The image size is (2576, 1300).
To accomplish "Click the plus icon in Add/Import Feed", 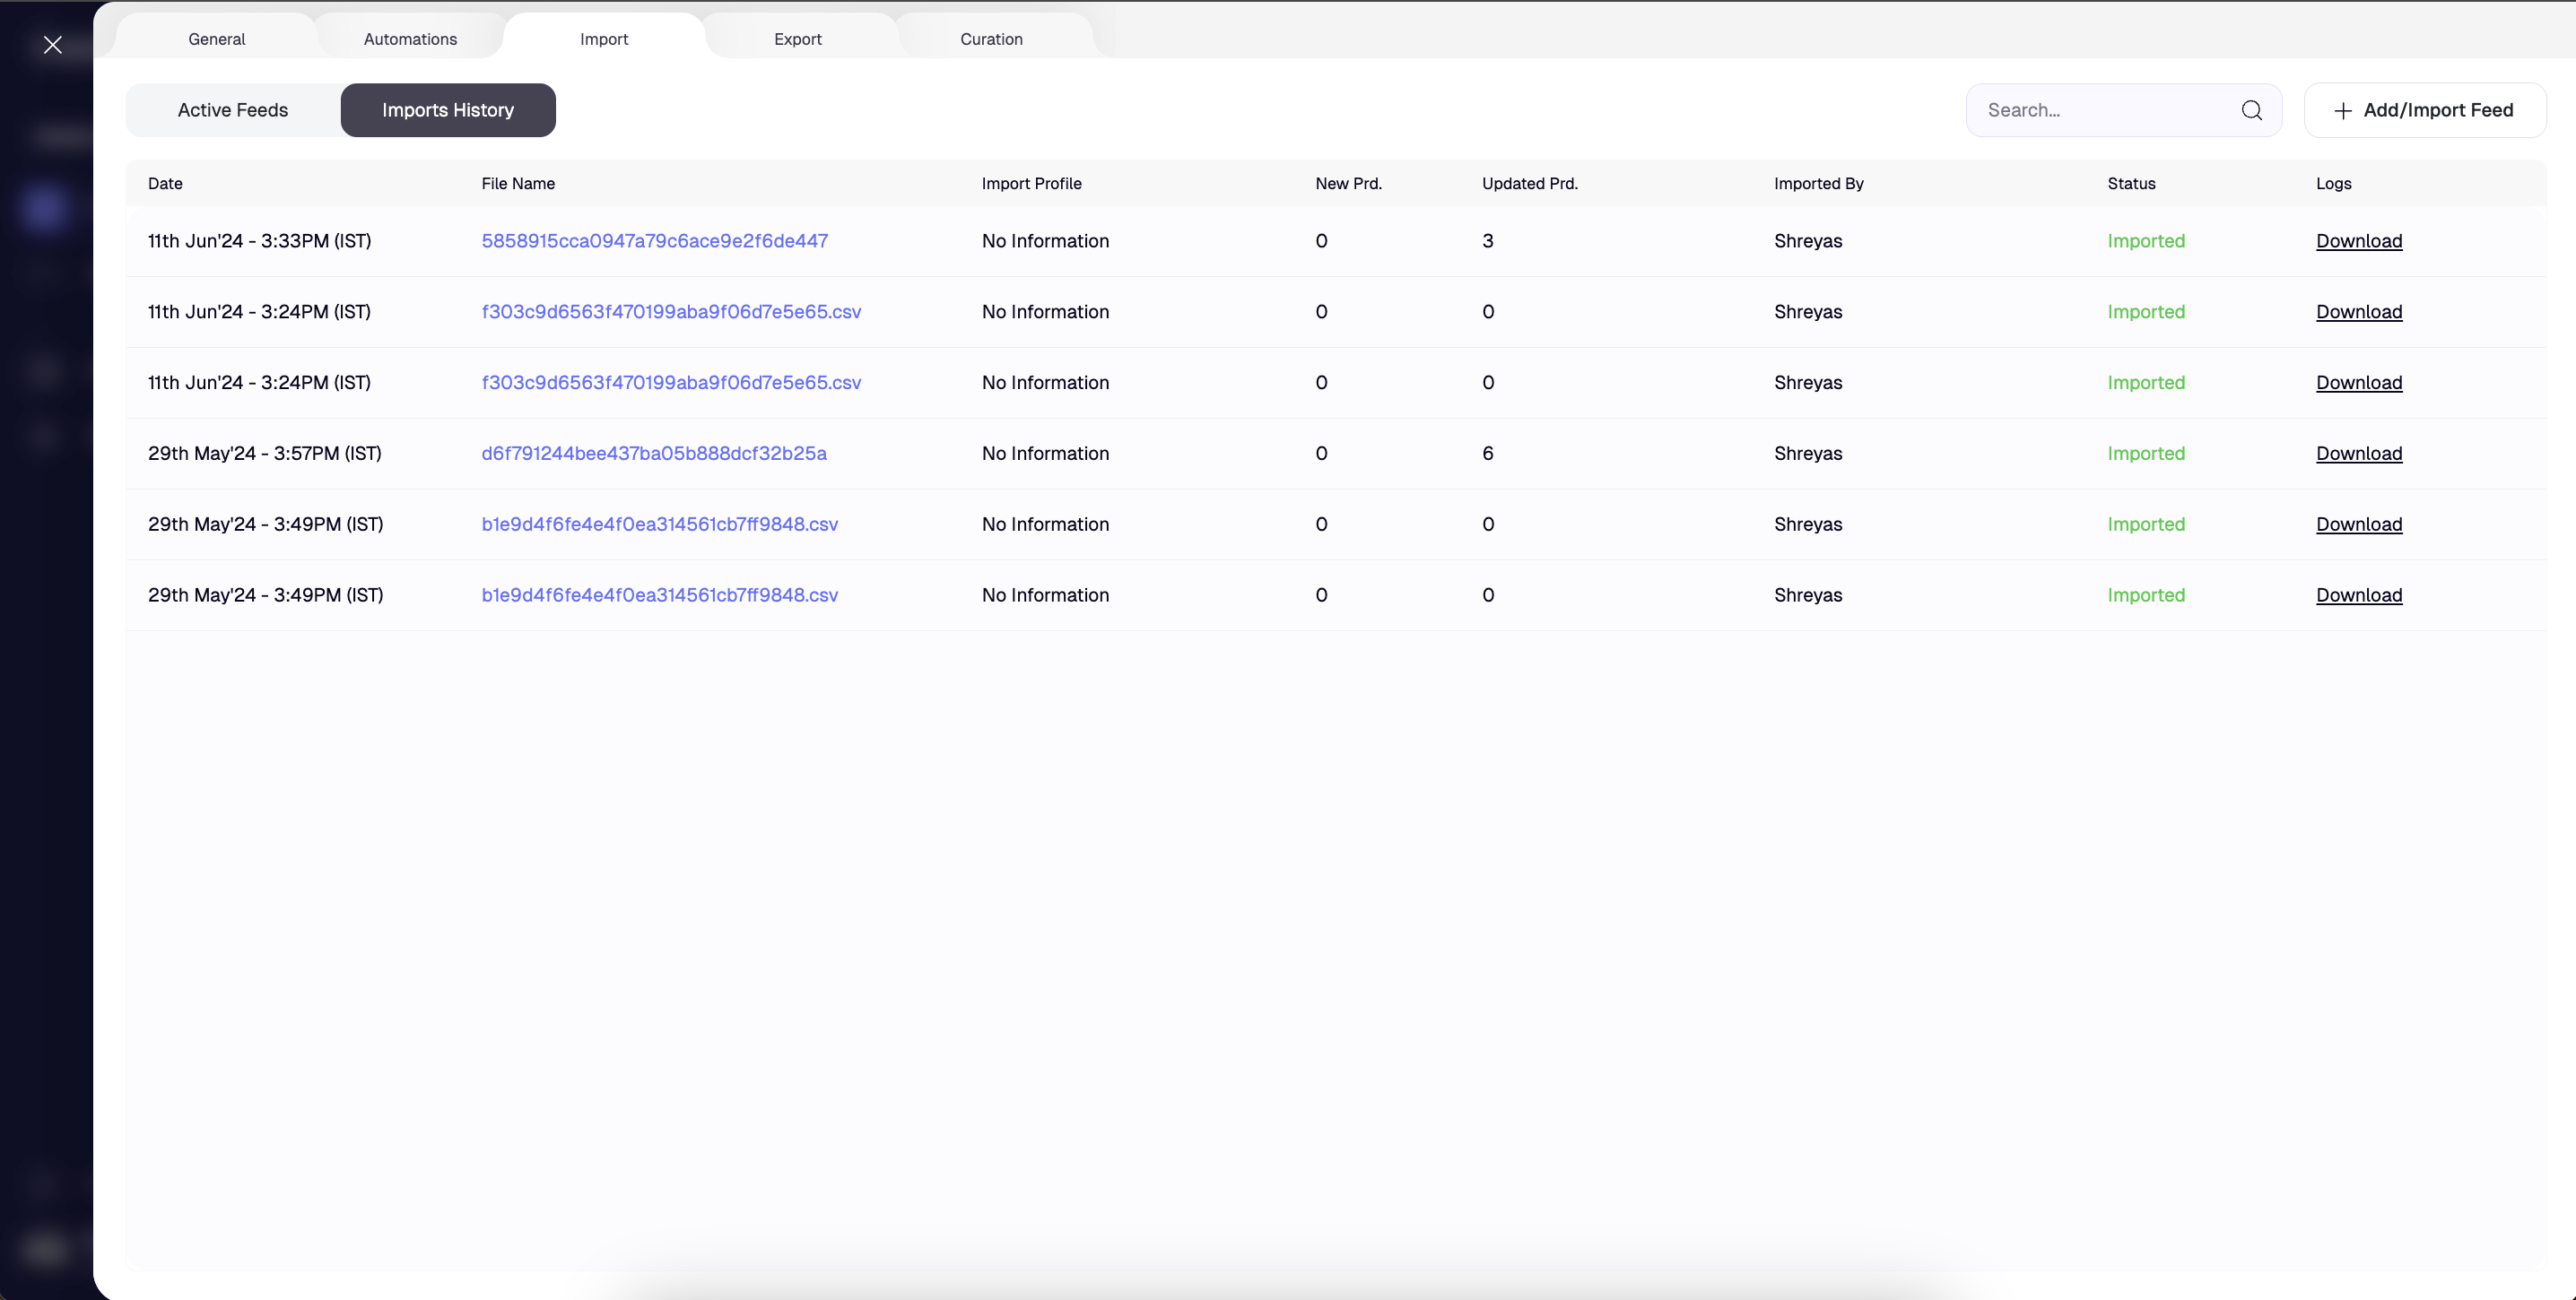I will 2342,111.
